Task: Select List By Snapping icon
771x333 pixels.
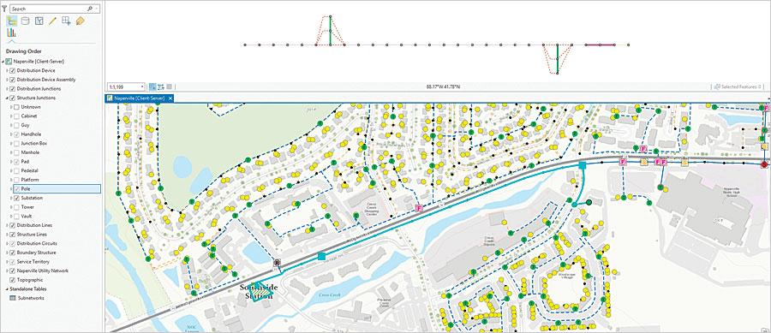Action: [x=66, y=21]
